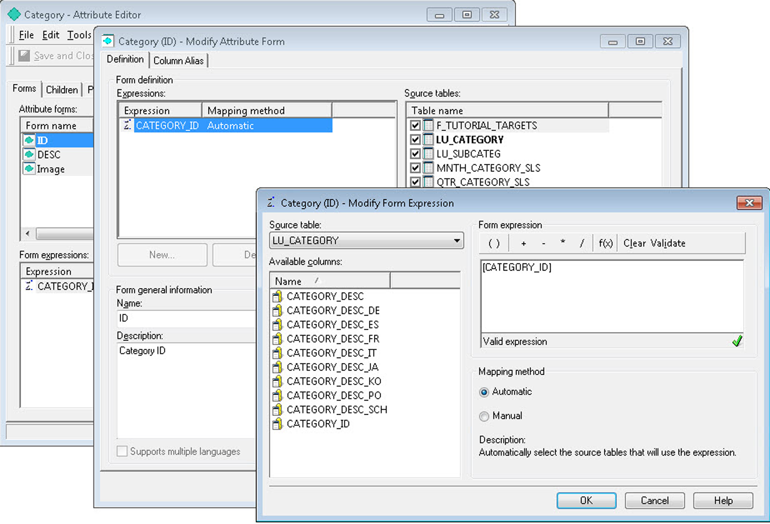
Task: Click the Help button
Action: pyautogui.click(x=723, y=500)
